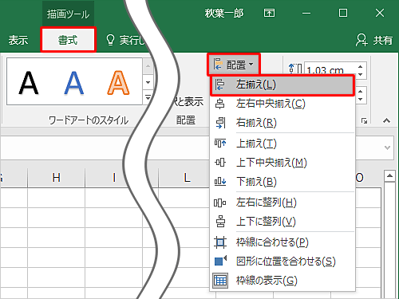Viewport: 399px width, 299px height.
Task: Click the shape height field 1.03 cm
Action: [x=330, y=70]
